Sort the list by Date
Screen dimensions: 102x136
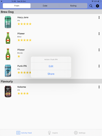(x=45, y=6)
